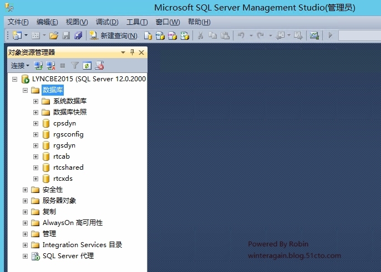Viewport: 381px width, 272px height.
Task: Open the 连接 dropdown in Object Explorer
Action: tap(20, 66)
